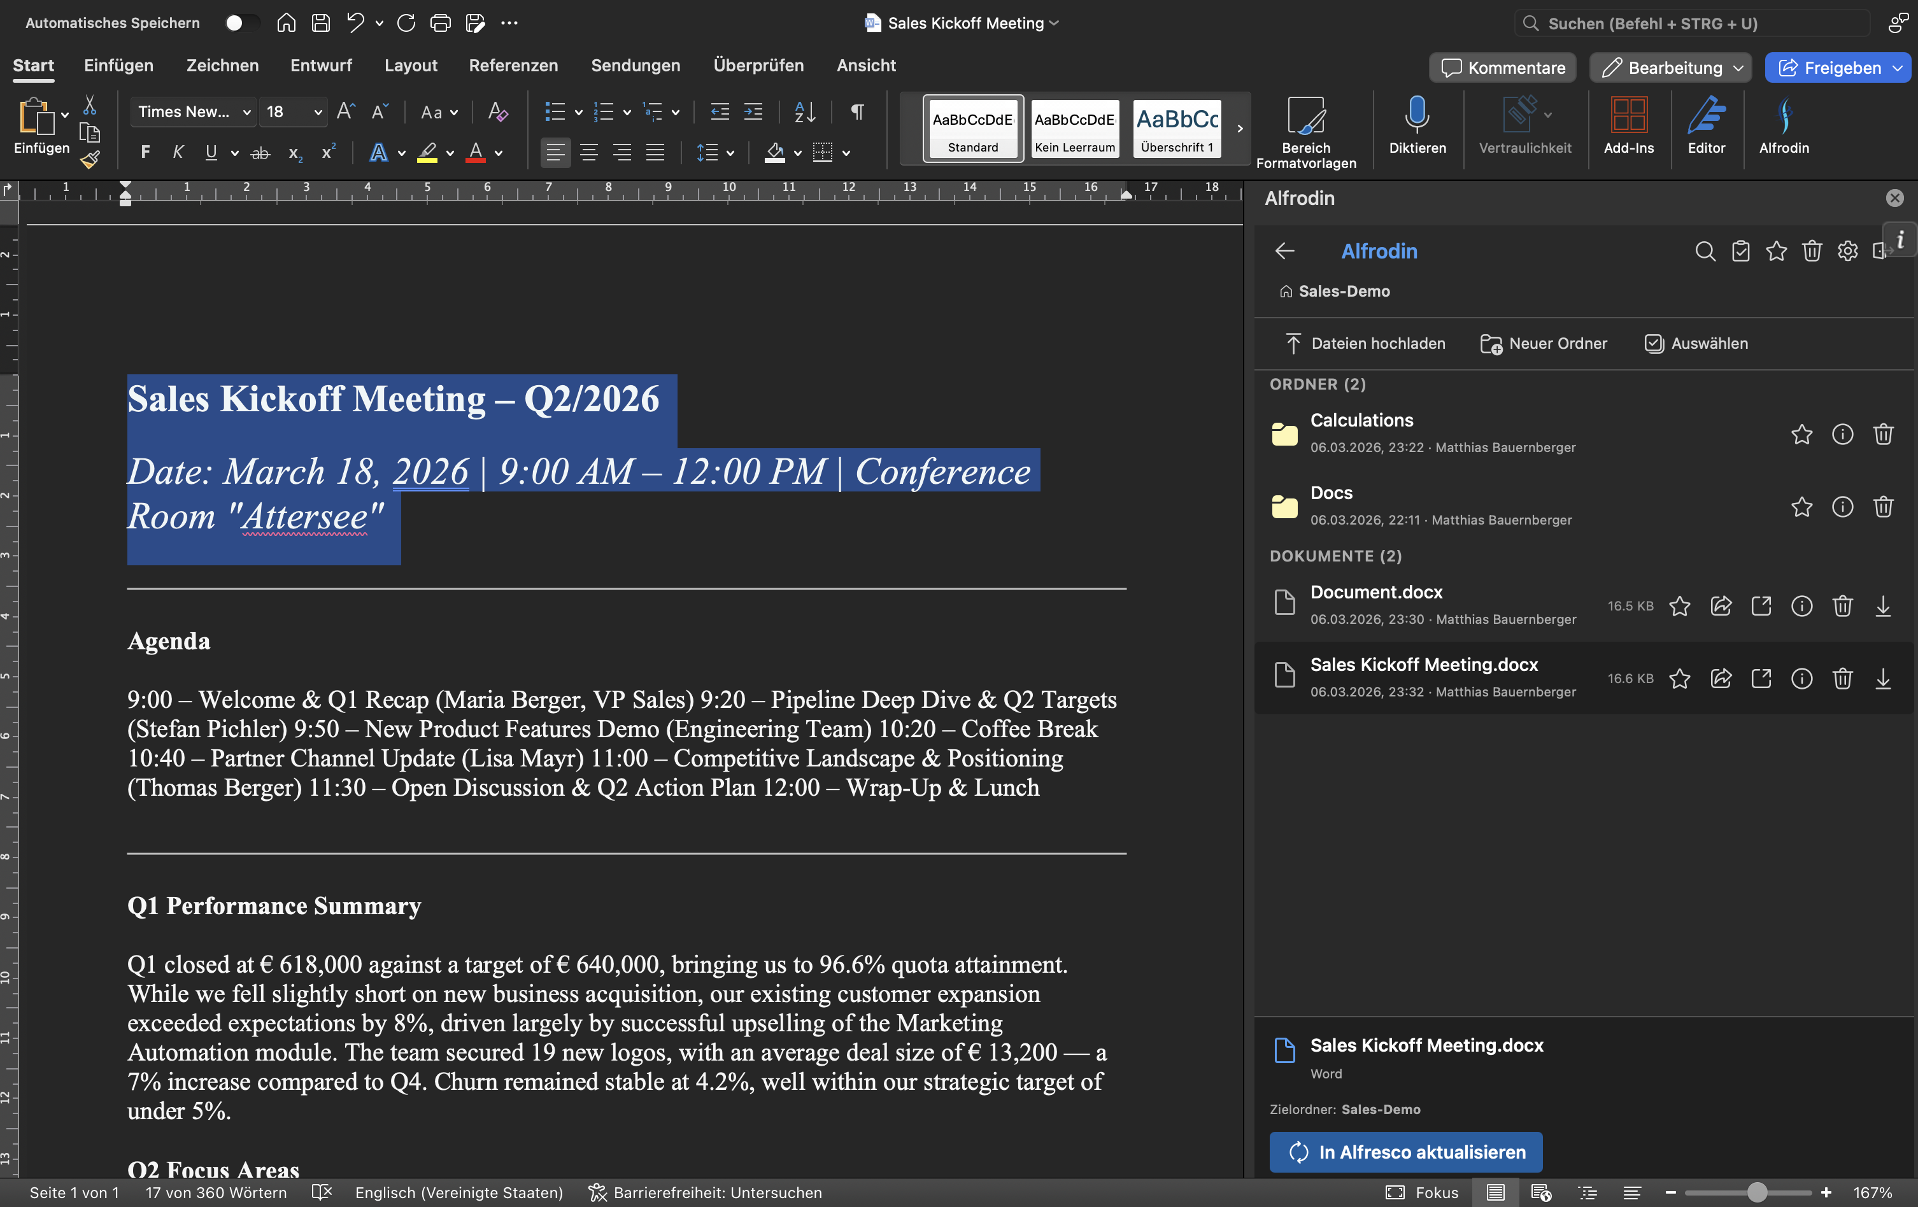Image resolution: width=1918 pixels, height=1207 pixels.
Task: Open the Alfrodin add-in from the ribbon
Action: 1784,127
